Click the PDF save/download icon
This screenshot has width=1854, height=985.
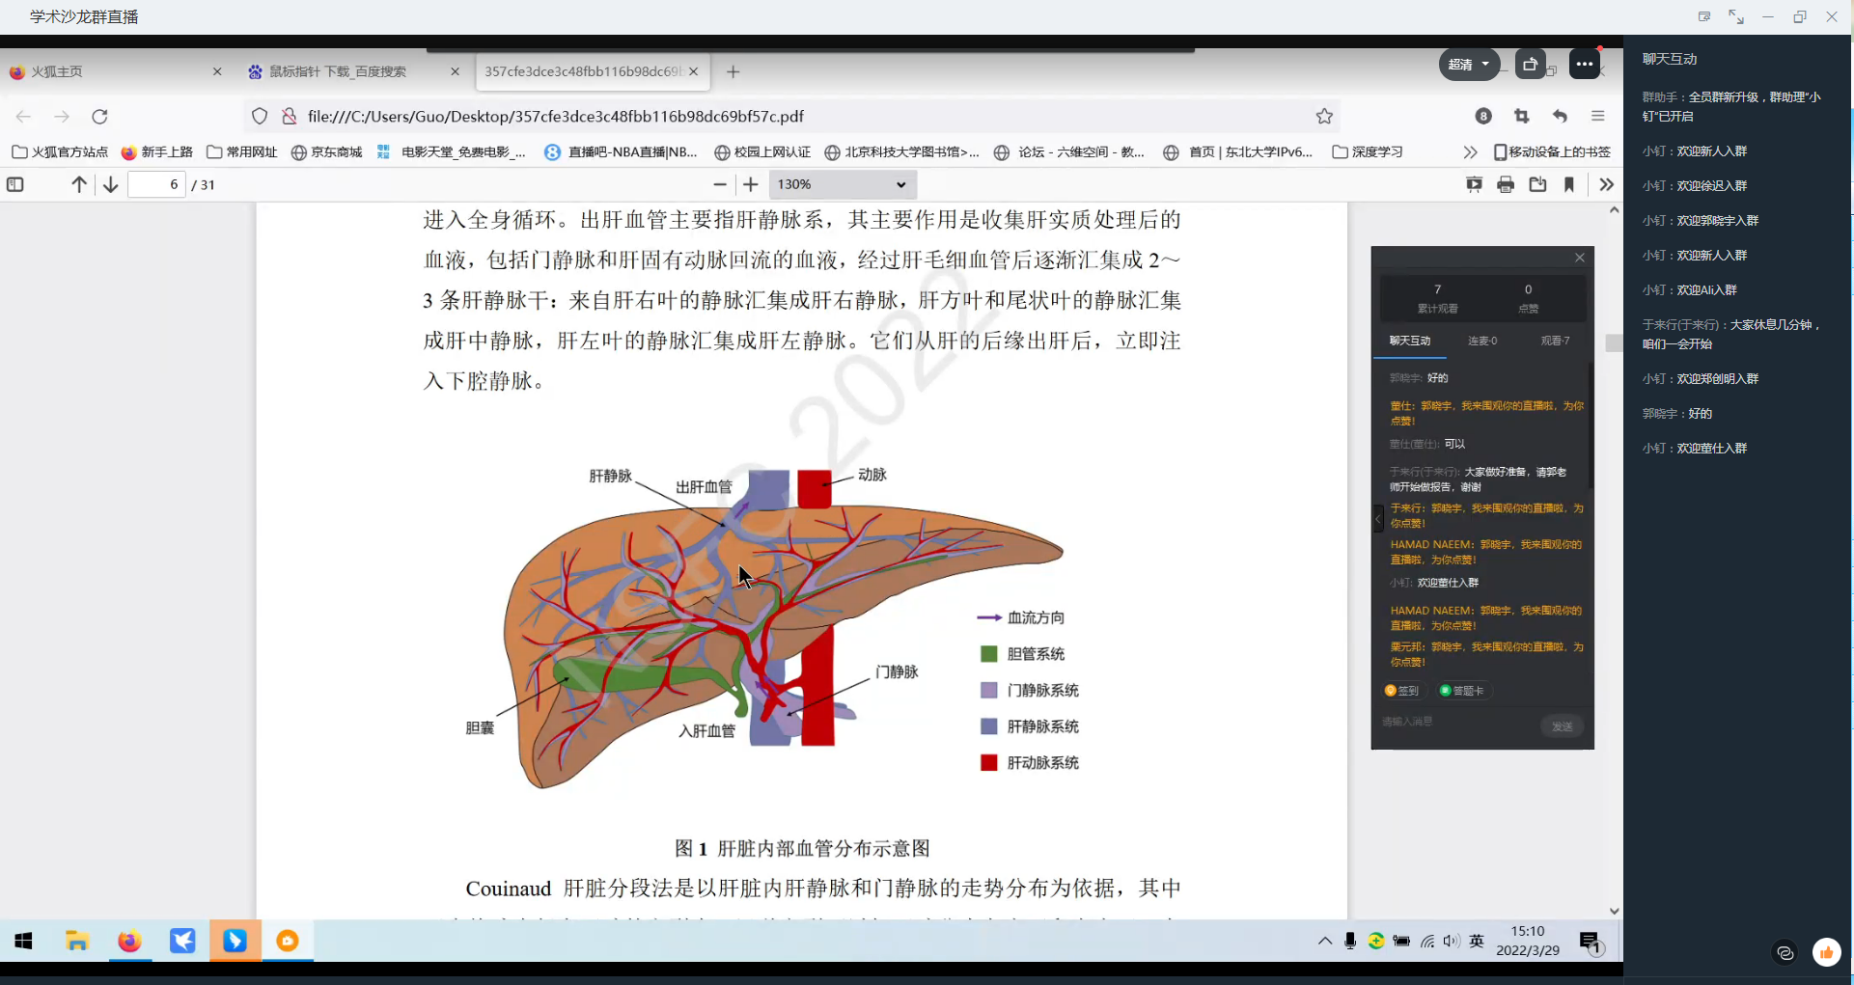[1537, 184]
